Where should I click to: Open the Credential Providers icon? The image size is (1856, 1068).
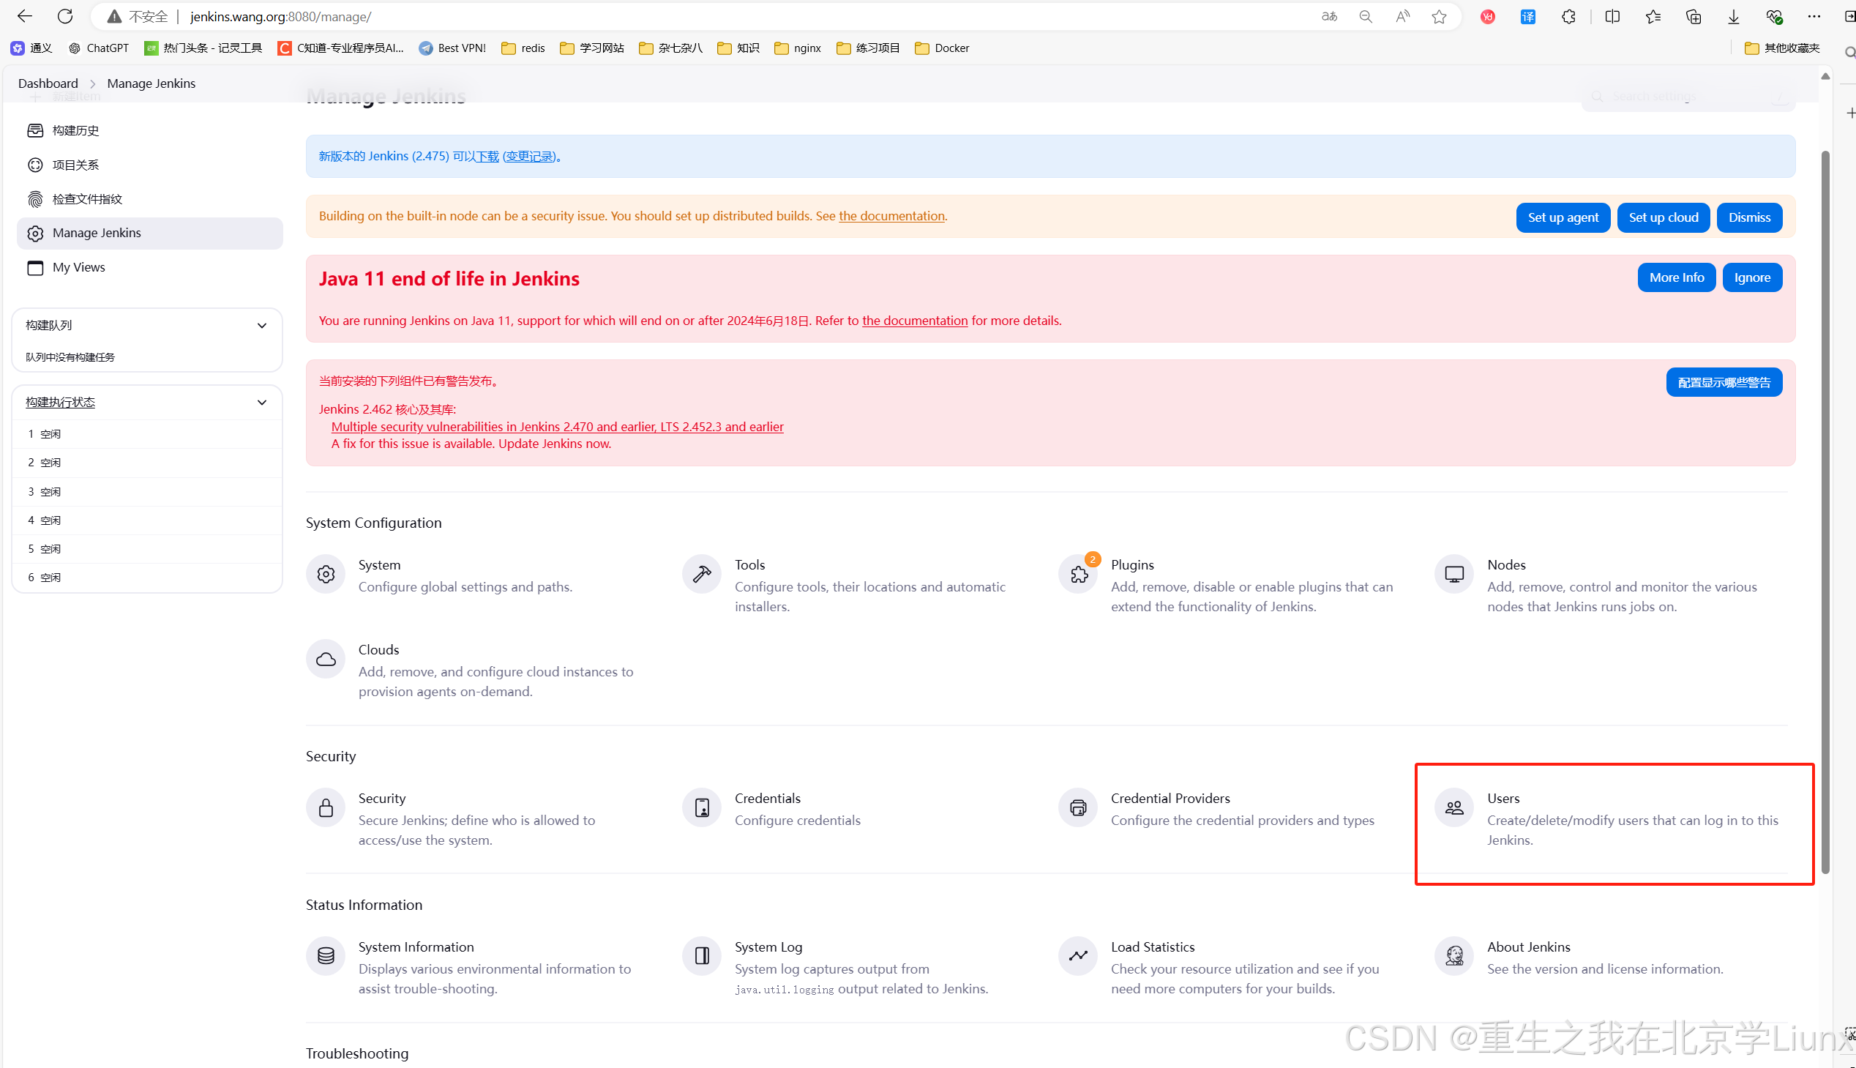(x=1079, y=807)
